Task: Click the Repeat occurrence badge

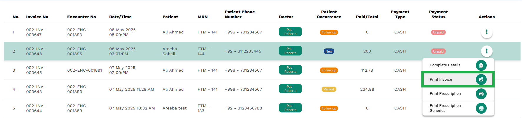Action: pyautogui.click(x=329, y=89)
